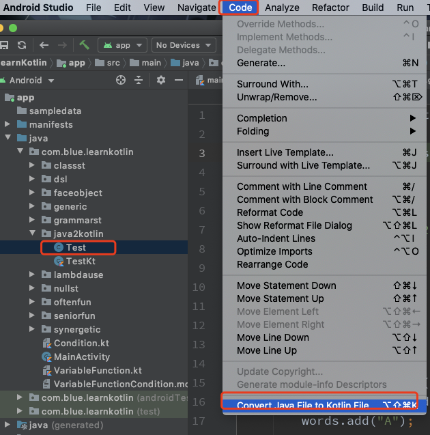Click the src breadcrumb segment

click(x=108, y=63)
